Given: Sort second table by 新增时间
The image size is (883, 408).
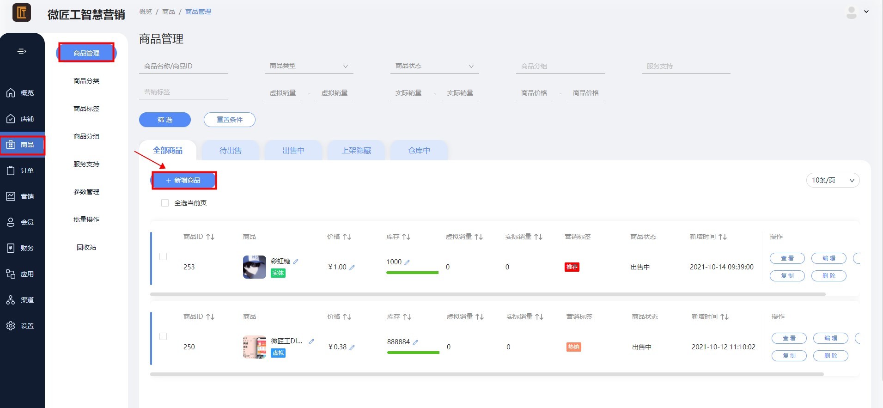Looking at the screenshot, I should 725,317.
